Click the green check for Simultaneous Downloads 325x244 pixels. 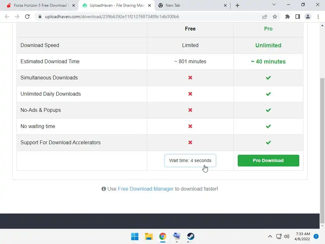pyautogui.click(x=268, y=78)
